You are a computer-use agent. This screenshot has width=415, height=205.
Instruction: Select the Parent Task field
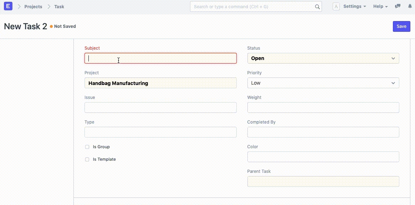click(x=323, y=181)
